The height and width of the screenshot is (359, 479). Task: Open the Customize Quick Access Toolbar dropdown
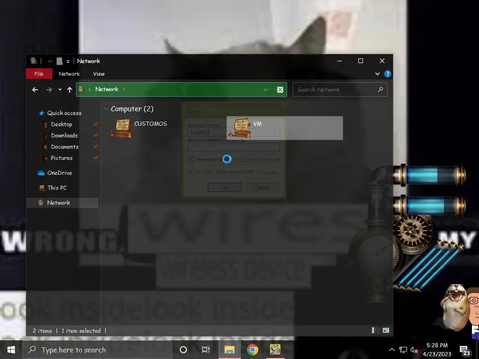68,61
